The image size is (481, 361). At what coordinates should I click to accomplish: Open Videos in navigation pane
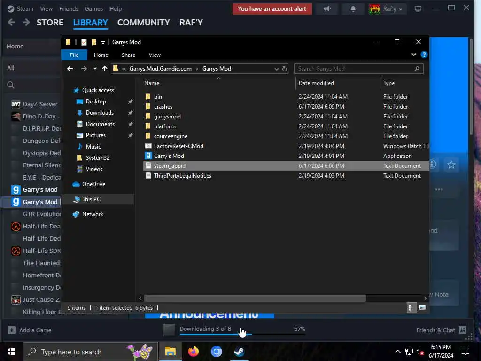94,169
